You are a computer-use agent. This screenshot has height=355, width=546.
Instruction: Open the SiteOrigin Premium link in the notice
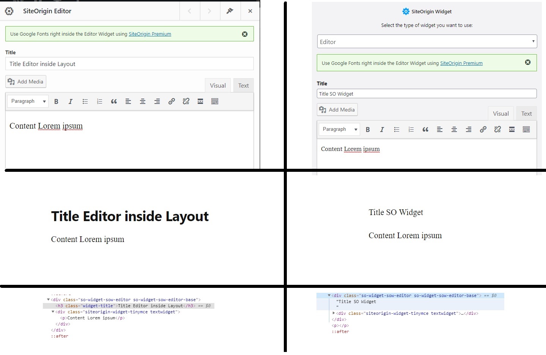click(149, 34)
